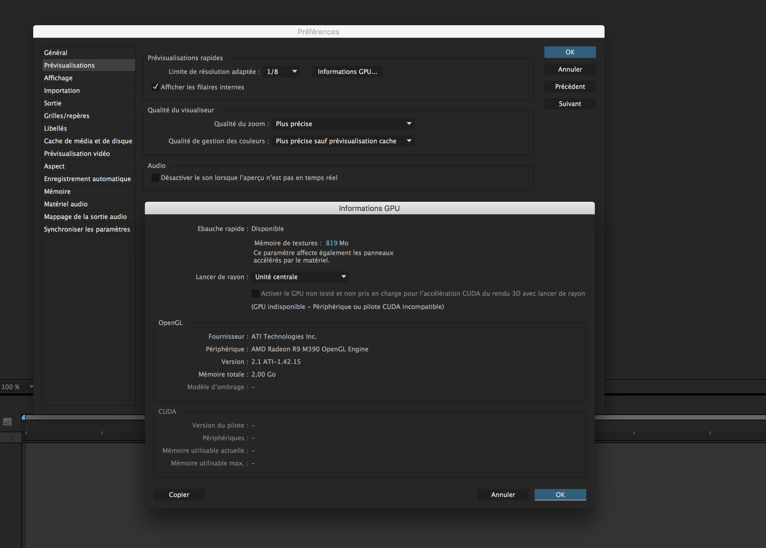
Task: Click the Graph Editor icon in timeline
Action: coord(7,421)
